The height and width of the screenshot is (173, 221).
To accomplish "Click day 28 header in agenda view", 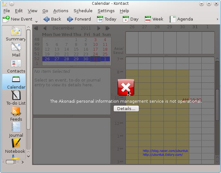I will [x=157, y=27].
